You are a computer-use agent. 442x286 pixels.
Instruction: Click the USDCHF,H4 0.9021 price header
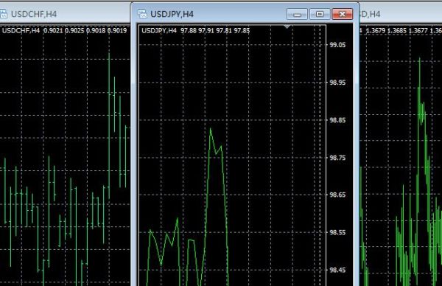[x=65, y=30]
